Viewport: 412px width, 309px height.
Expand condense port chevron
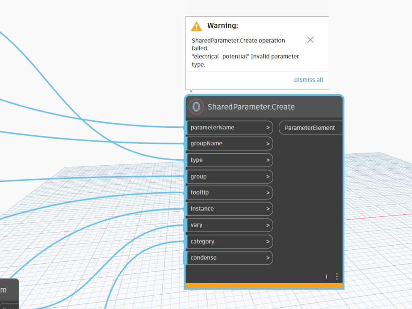pyautogui.click(x=268, y=258)
